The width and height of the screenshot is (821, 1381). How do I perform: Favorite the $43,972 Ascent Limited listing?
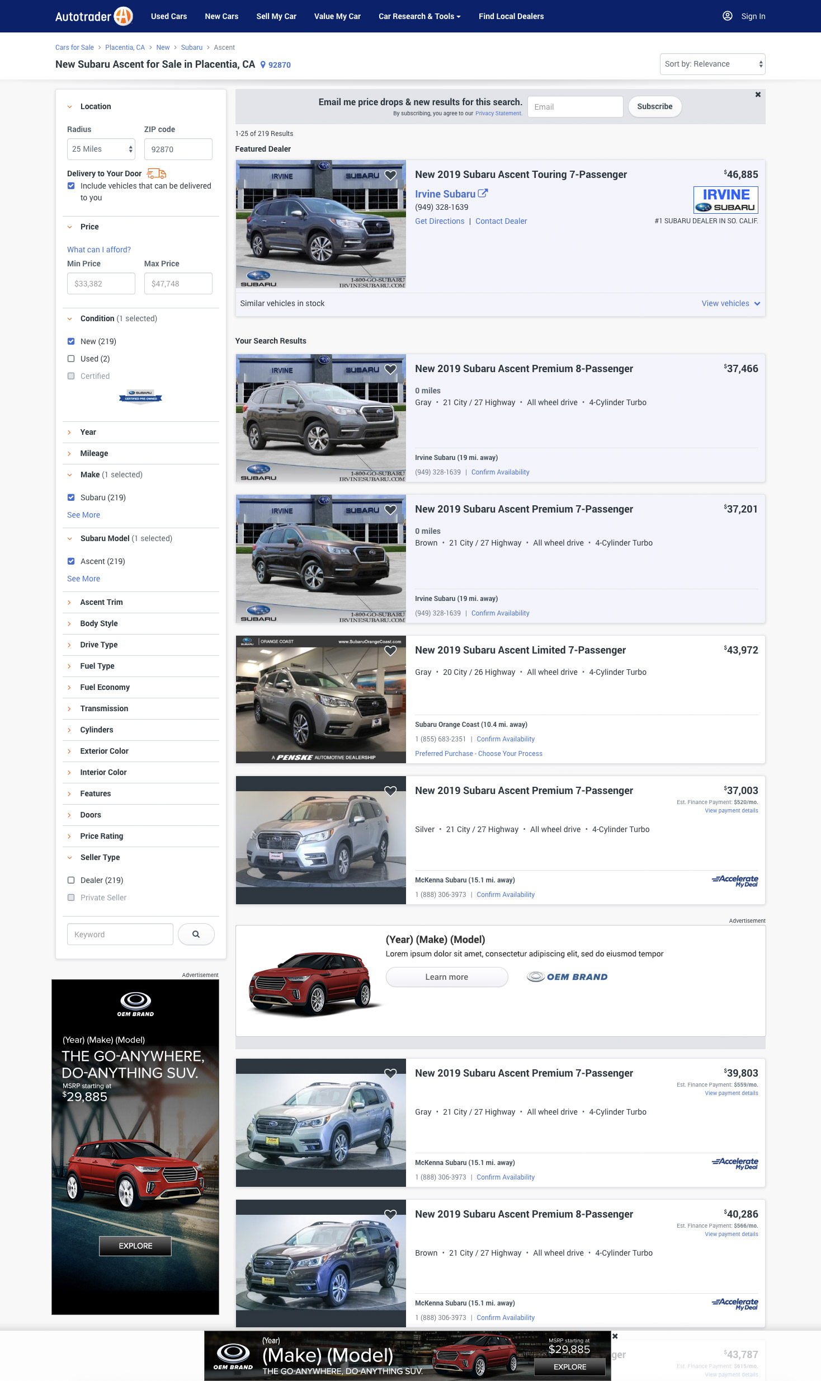pos(390,651)
